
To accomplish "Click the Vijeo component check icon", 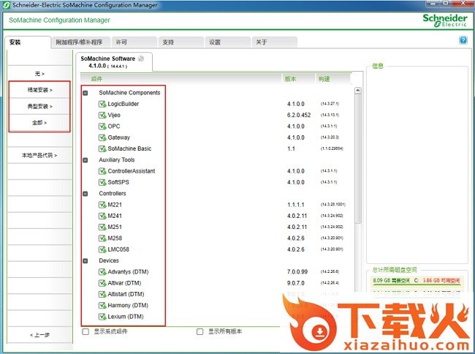I will (102, 115).
